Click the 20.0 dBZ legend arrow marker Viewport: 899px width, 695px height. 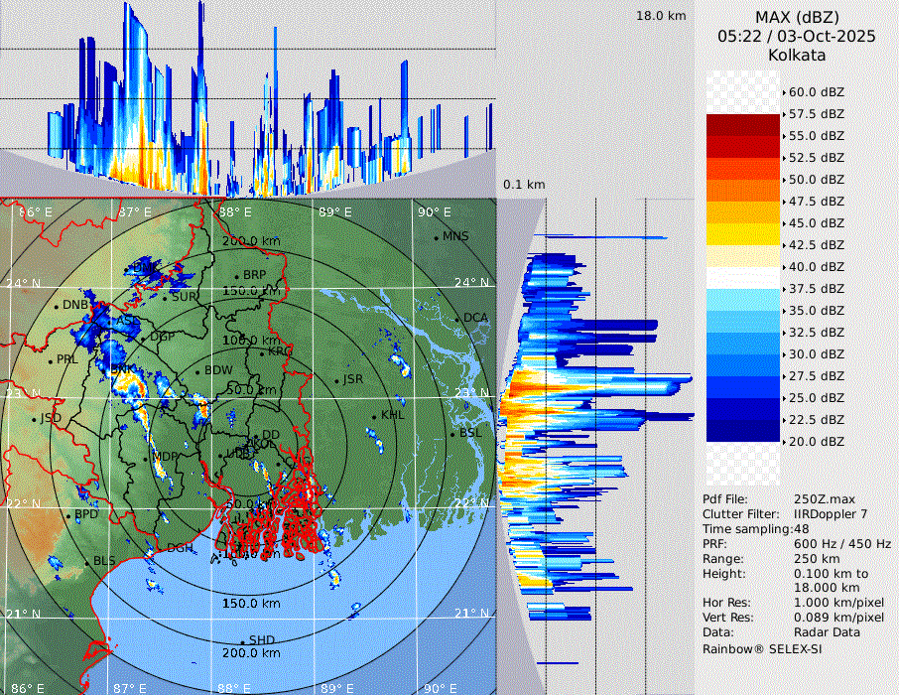pos(785,442)
